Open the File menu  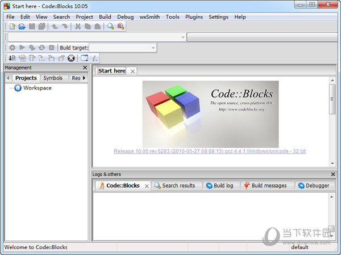pos(10,17)
